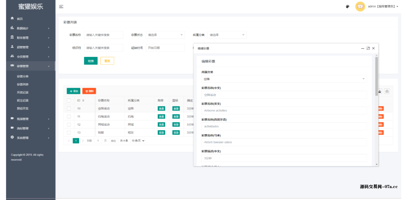Click the admin avatar picture
The height and width of the screenshot is (200, 409).
point(360,6)
